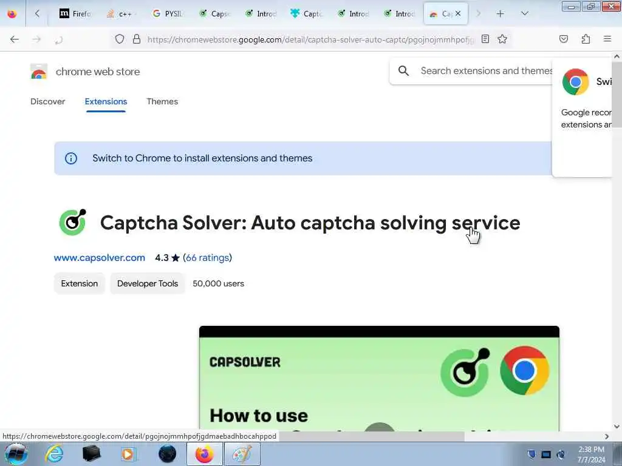622x466 pixels.
Task: Close the current Chrome Web Store tab
Action: tap(458, 13)
